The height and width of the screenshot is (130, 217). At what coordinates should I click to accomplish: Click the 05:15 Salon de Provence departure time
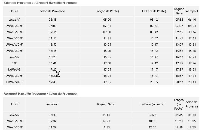click(x=53, y=20)
